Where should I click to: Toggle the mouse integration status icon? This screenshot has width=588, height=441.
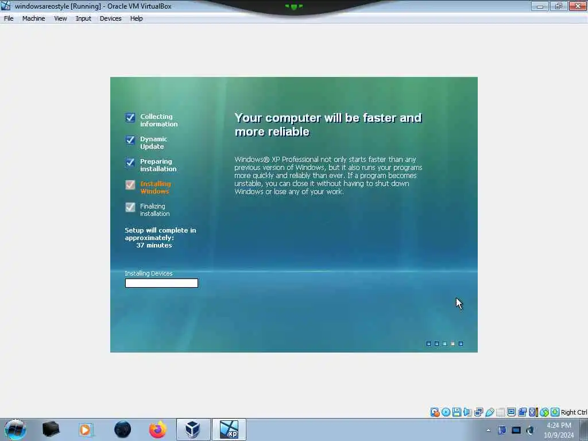click(x=544, y=412)
